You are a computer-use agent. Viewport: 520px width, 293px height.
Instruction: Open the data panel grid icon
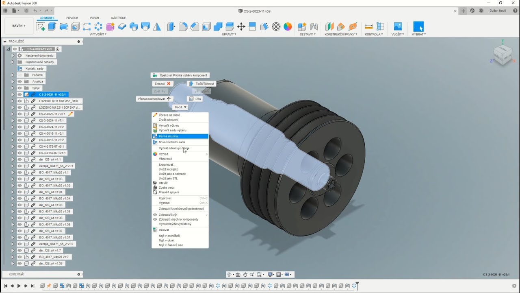5,11
